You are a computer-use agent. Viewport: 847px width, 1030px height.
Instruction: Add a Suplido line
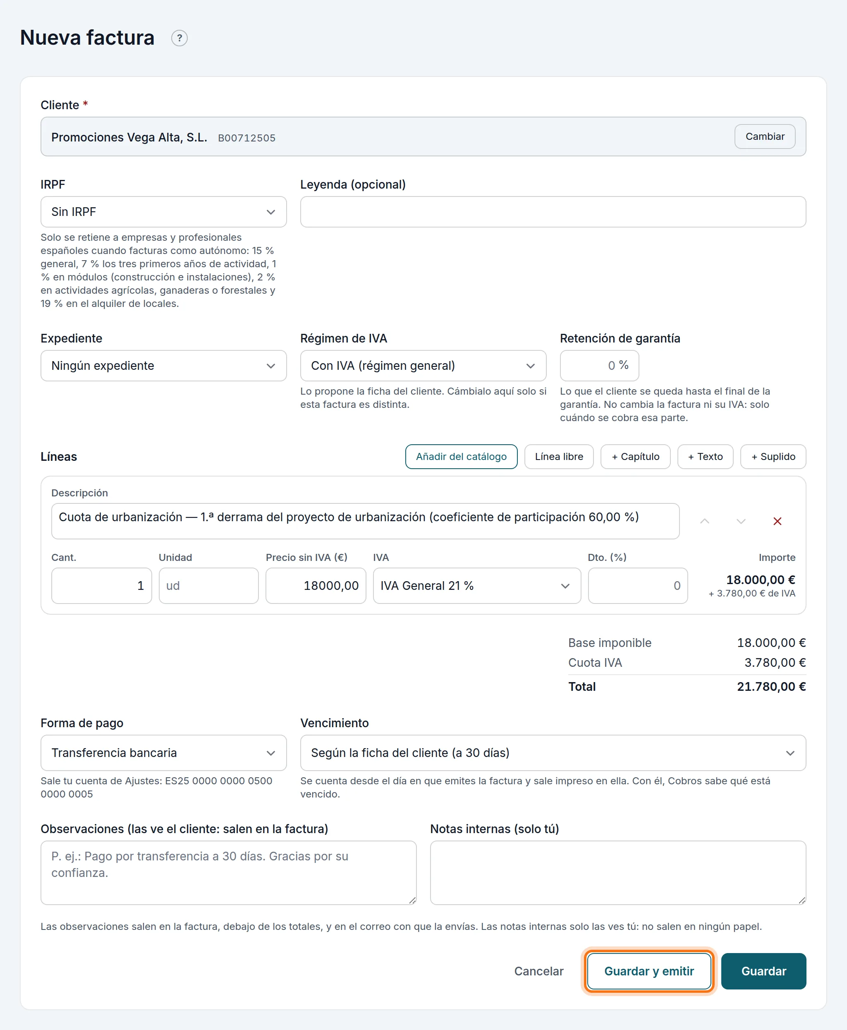[x=773, y=457]
